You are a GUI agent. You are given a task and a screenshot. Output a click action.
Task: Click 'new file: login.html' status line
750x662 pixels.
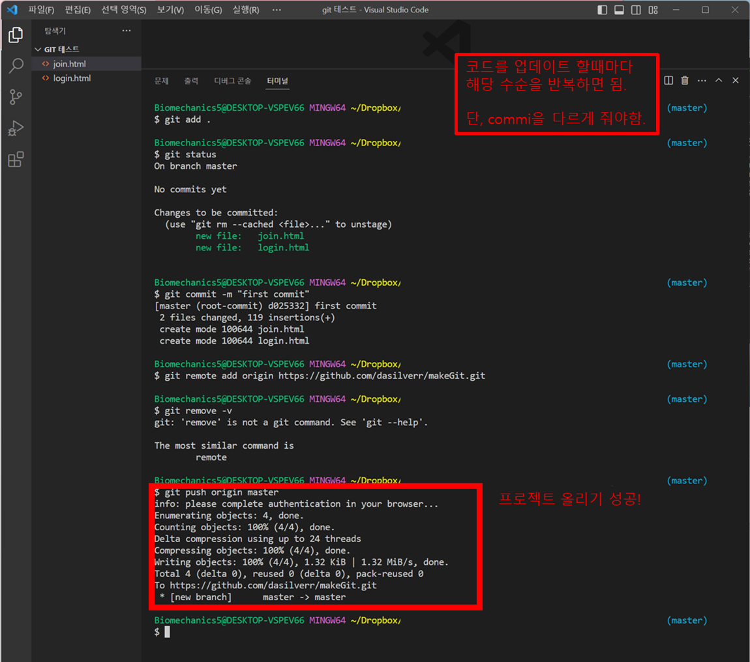[252, 248]
